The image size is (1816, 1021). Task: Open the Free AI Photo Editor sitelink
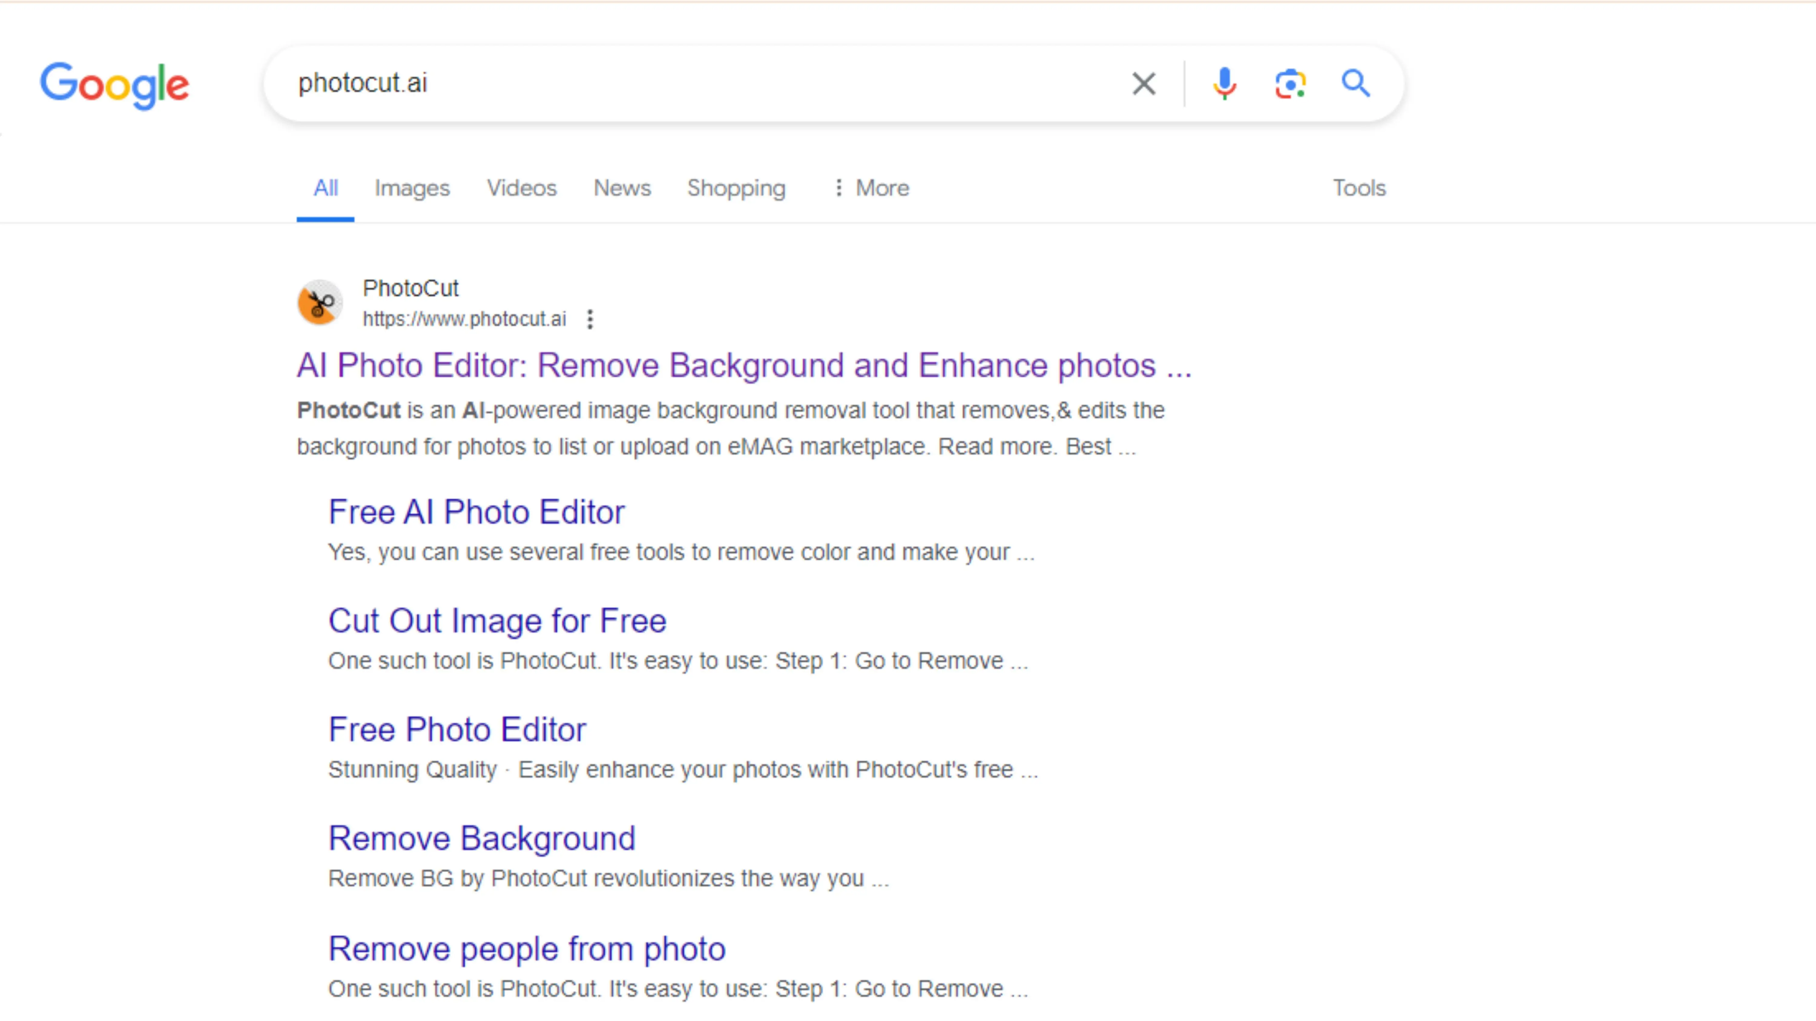[x=477, y=512]
